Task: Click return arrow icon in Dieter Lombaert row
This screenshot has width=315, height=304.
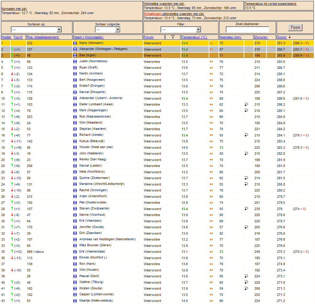Action: click(x=246, y=104)
